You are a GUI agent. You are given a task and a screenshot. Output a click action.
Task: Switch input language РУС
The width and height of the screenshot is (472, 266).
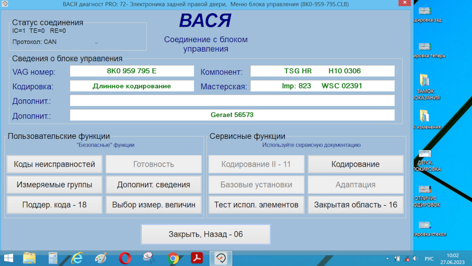coord(429,259)
